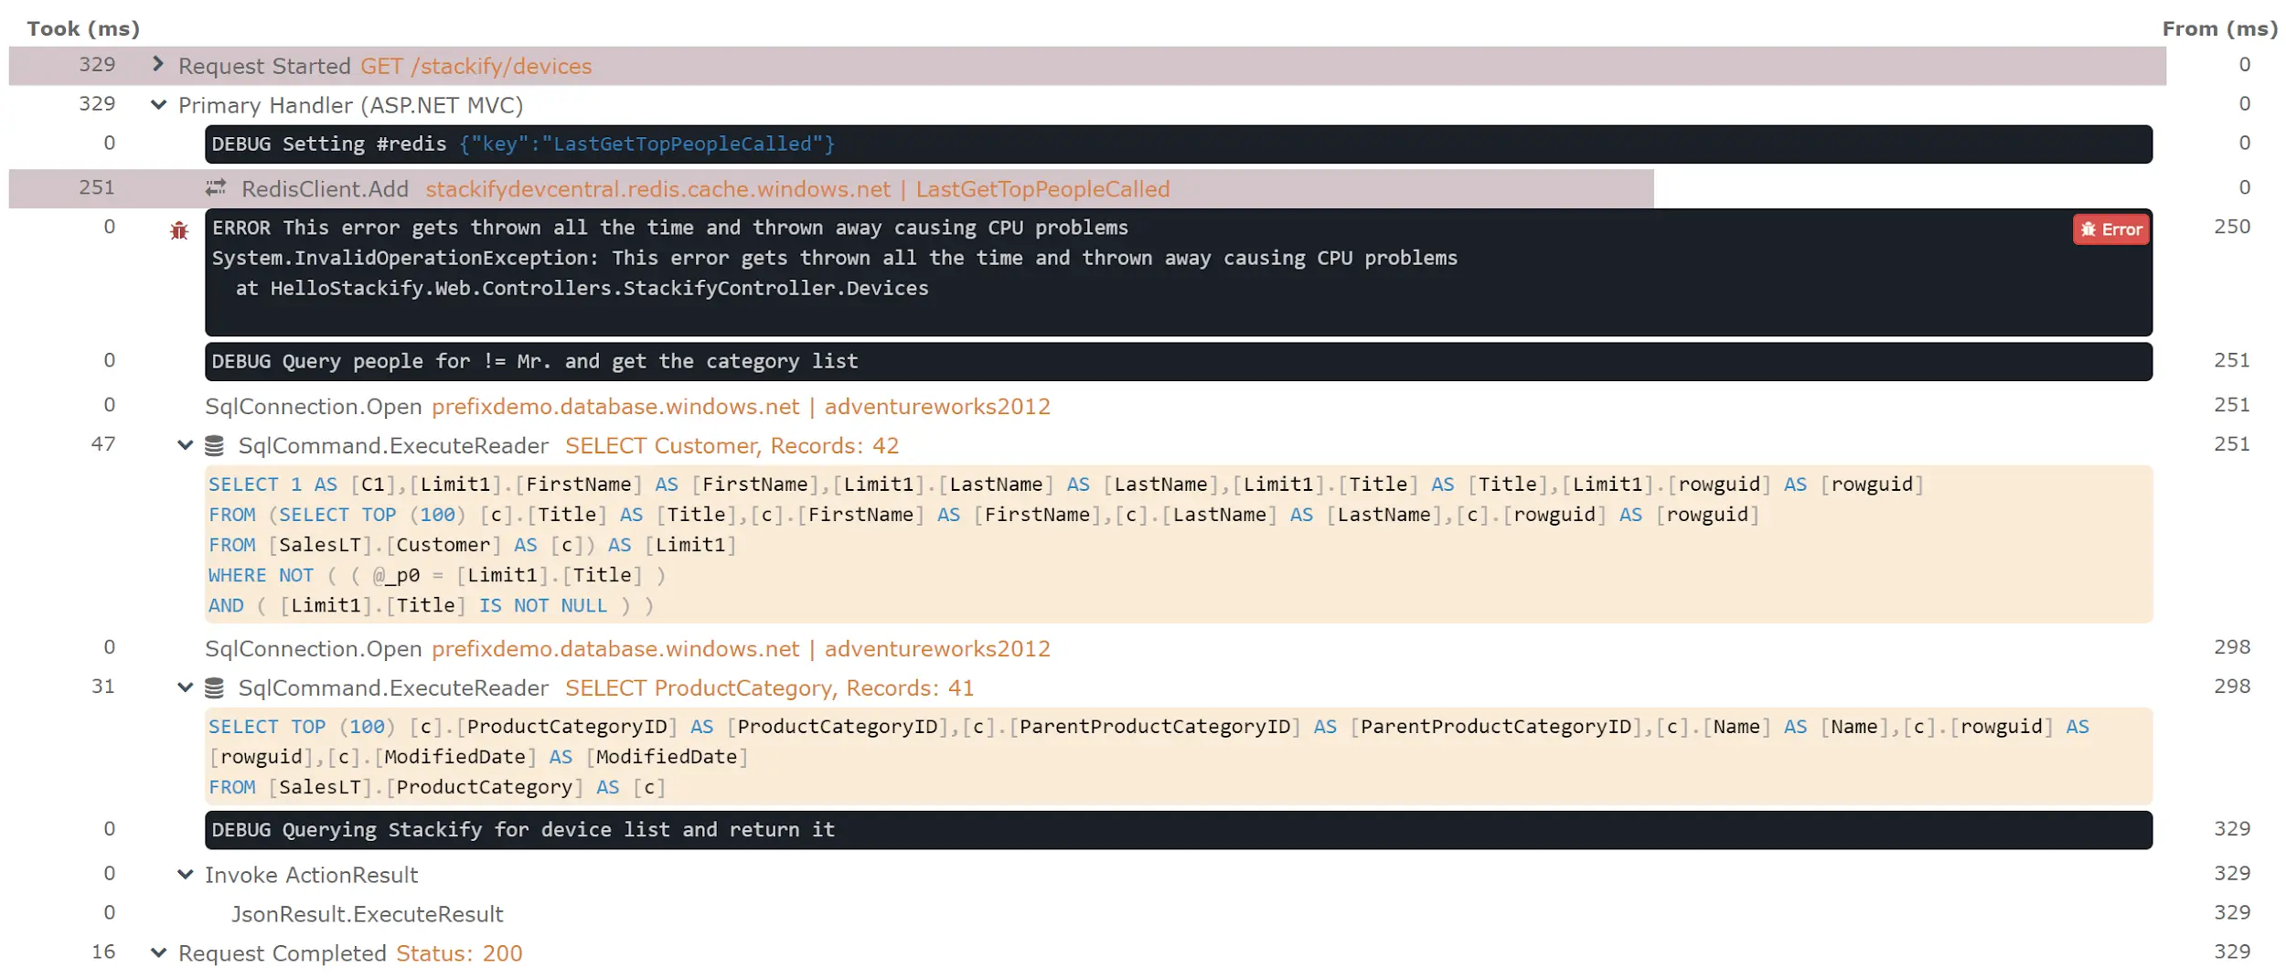Click the red bug error icon
Viewport: 2286px width, 979px height.
coord(179,230)
